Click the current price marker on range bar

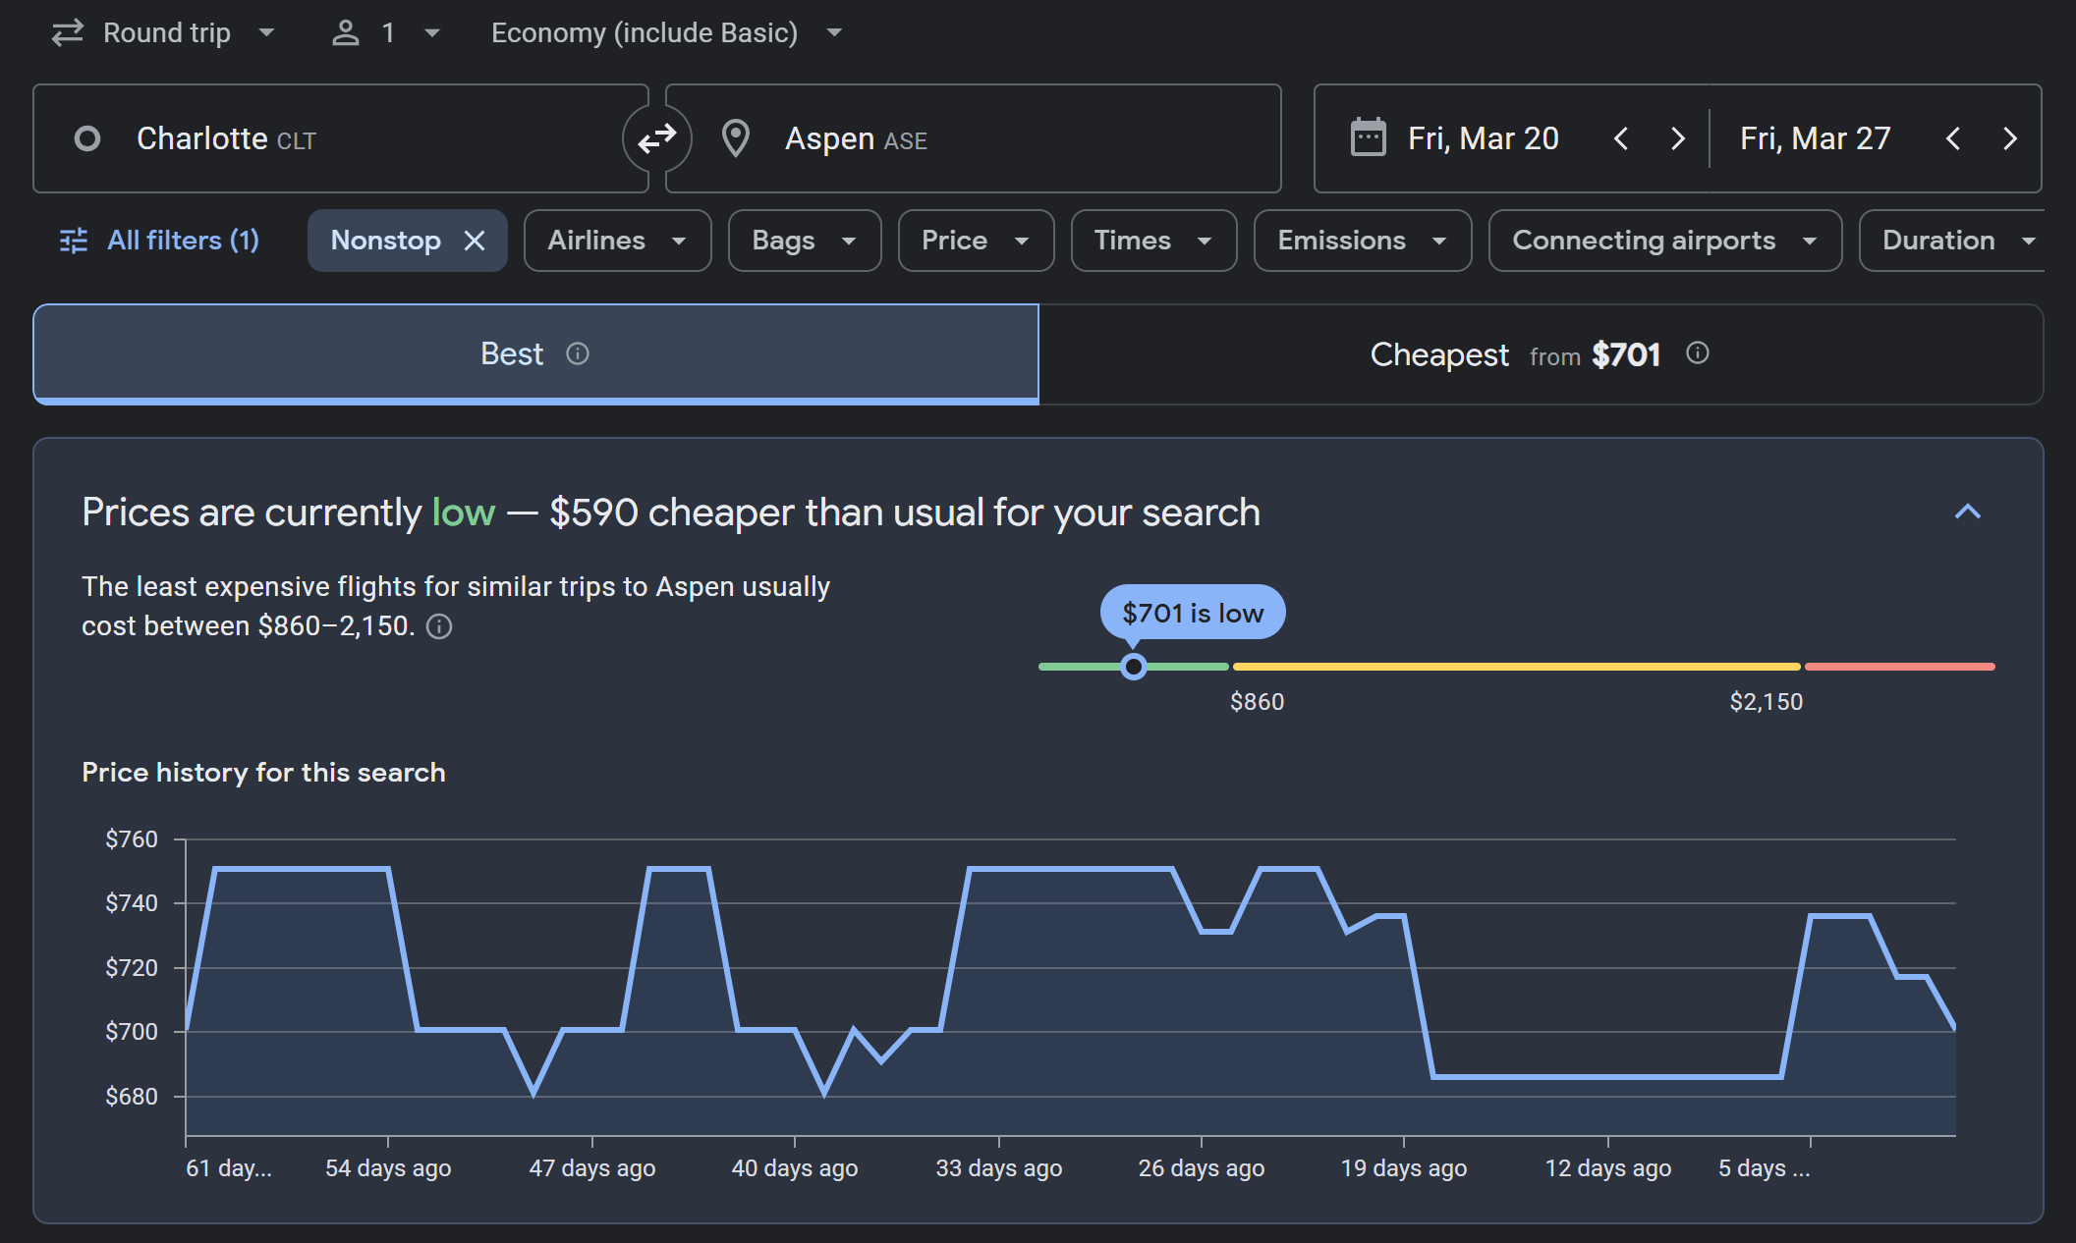coord(1134,667)
